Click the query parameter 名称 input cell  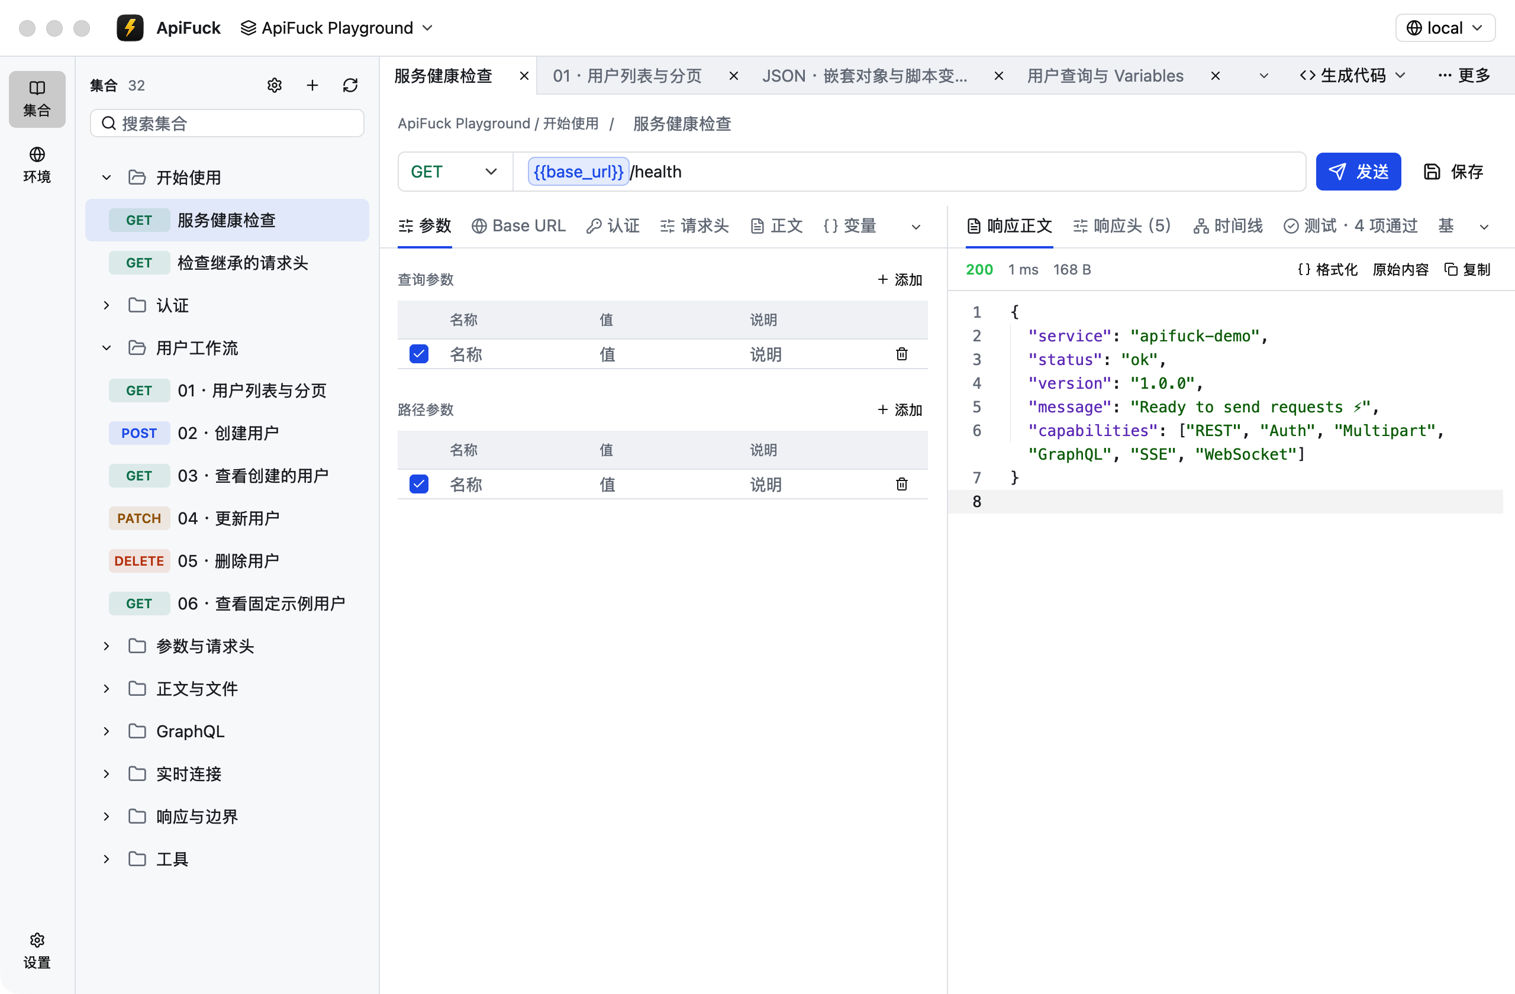[x=515, y=354]
